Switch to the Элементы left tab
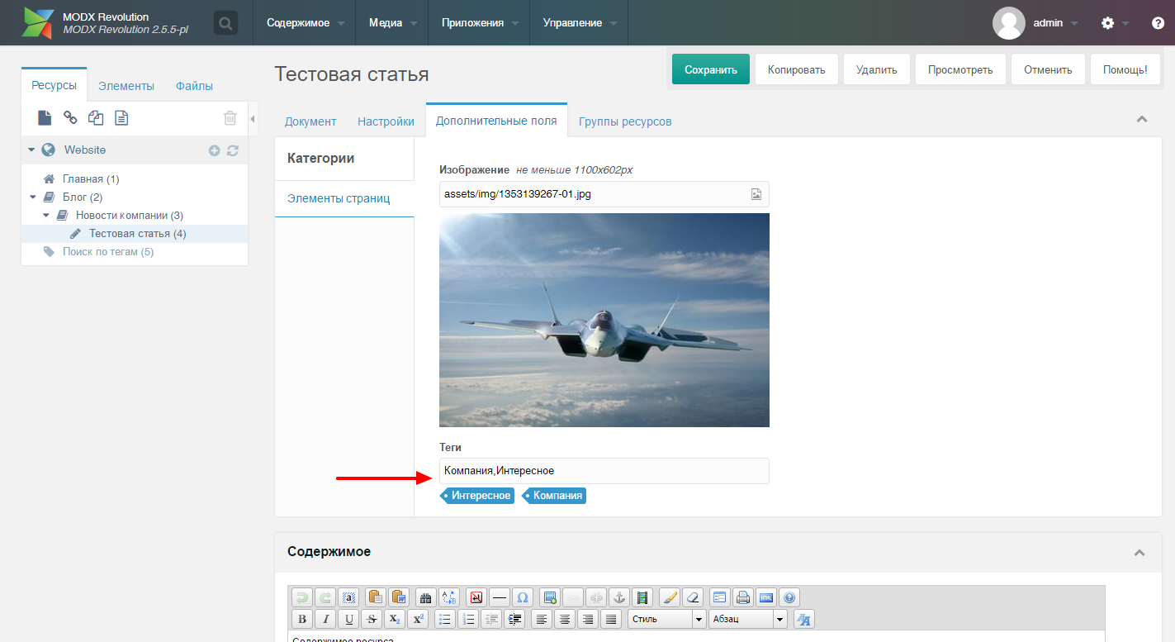The width and height of the screenshot is (1175, 642). pyautogui.click(x=126, y=86)
